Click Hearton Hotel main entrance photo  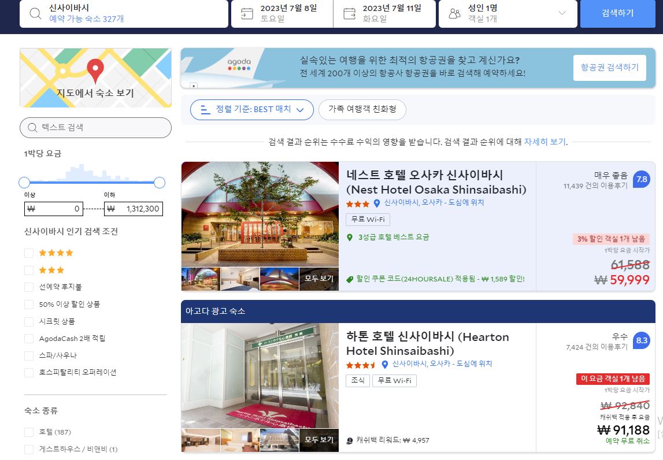pyautogui.click(x=260, y=376)
